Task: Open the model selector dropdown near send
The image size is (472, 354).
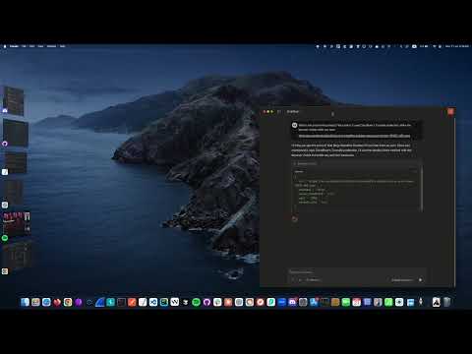Action: [402, 280]
